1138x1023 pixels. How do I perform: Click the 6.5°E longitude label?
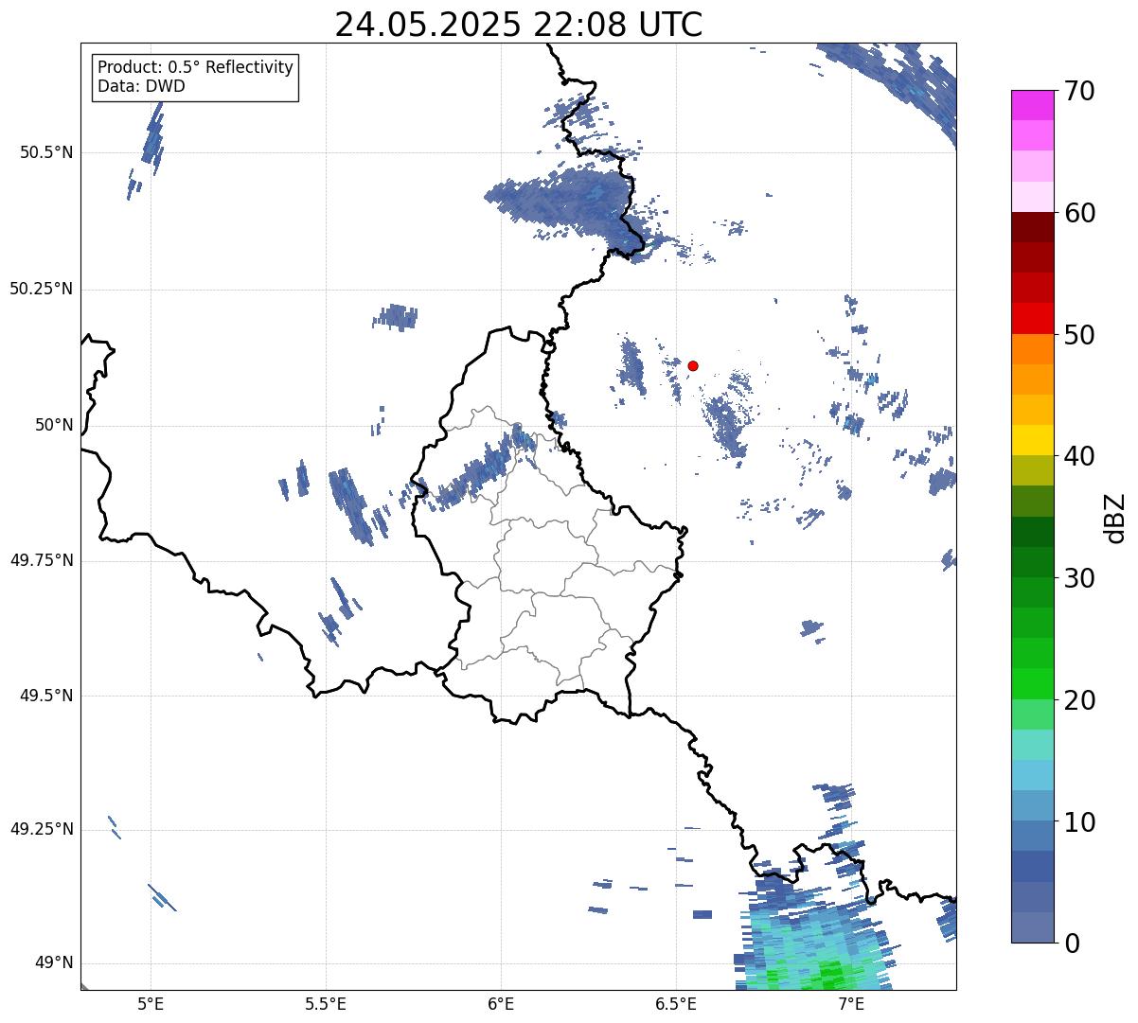(676, 1003)
